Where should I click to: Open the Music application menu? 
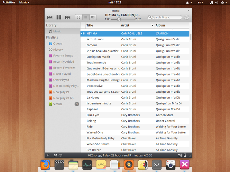[24, 2]
